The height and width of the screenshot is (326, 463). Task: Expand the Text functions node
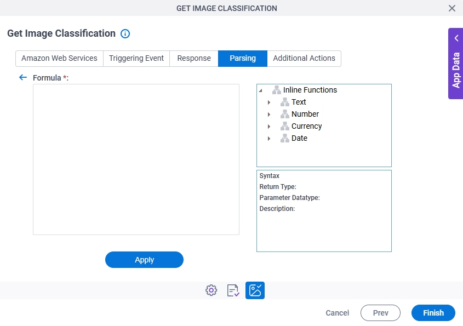click(x=268, y=102)
